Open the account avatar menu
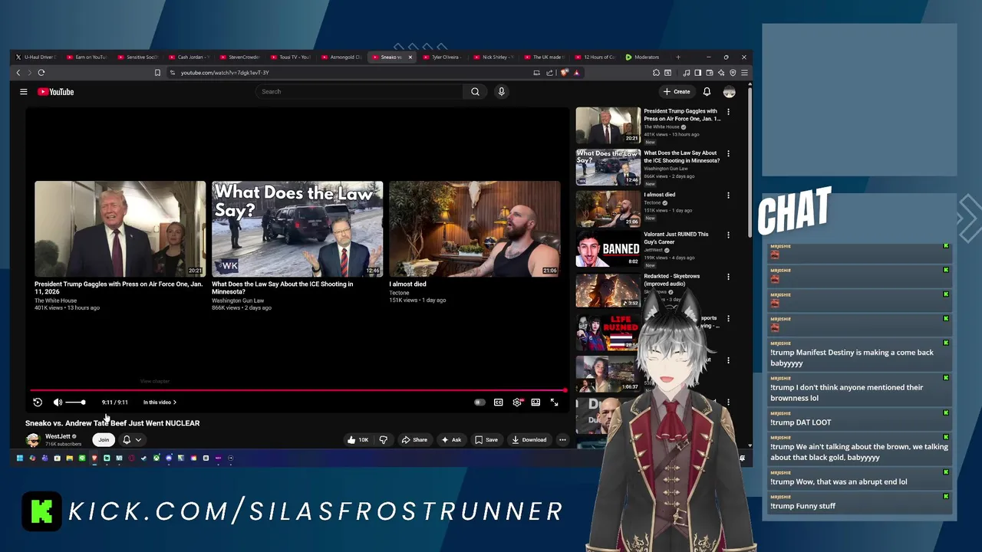 pyautogui.click(x=729, y=92)
